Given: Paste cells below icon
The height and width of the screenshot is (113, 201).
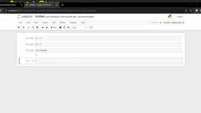Looking at the screenshot, I should (x=37, y=27).
